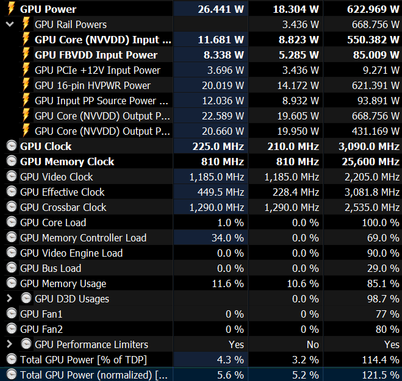
Task: Click the lightning icon next to GPU Rail Powers
Action: point(26,24)
